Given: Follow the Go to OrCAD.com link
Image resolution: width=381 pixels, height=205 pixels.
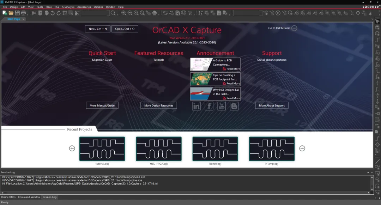Looking at the screenshot, I should tap(282, 28).
